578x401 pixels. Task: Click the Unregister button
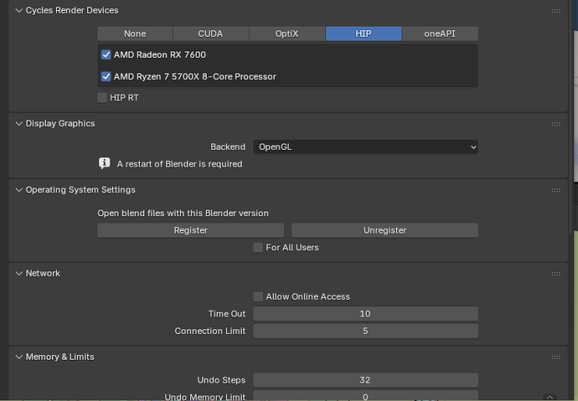pyautogui.click(x=384, y=229)
